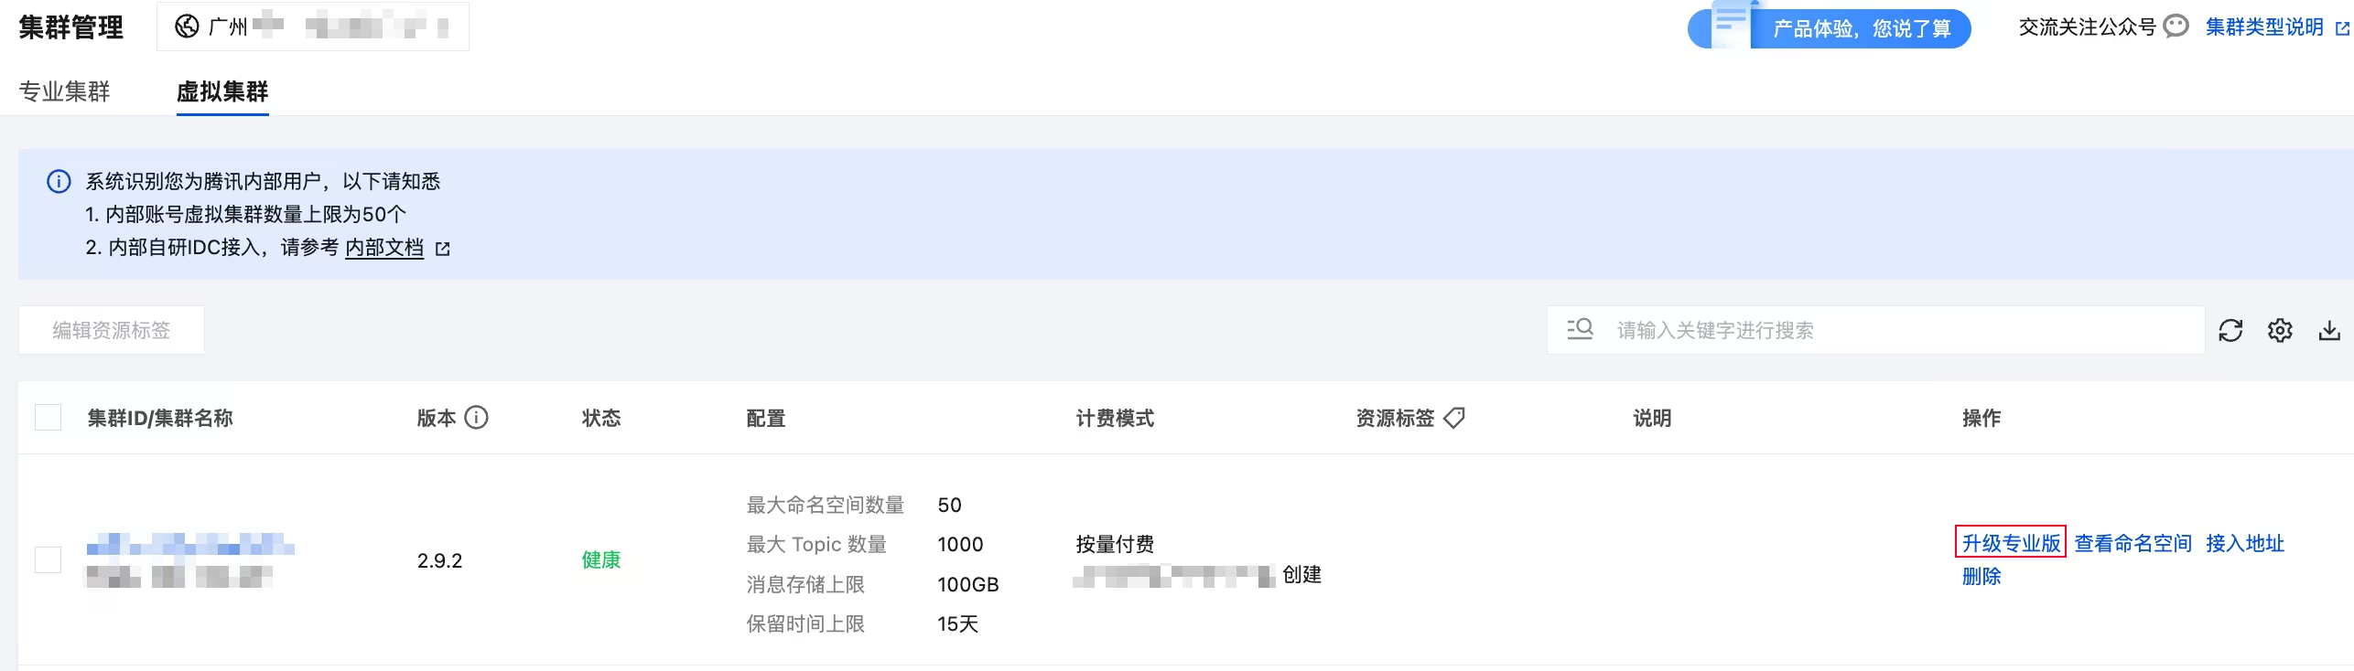Open table settings gear icon

2280,330
